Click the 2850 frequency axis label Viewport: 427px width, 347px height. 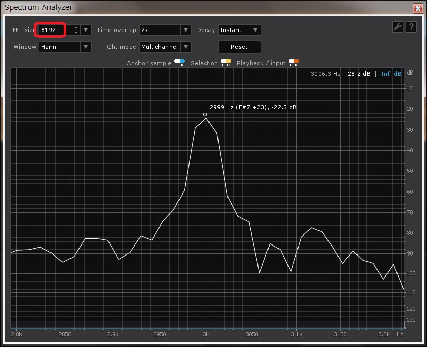(x=65, y=334)
